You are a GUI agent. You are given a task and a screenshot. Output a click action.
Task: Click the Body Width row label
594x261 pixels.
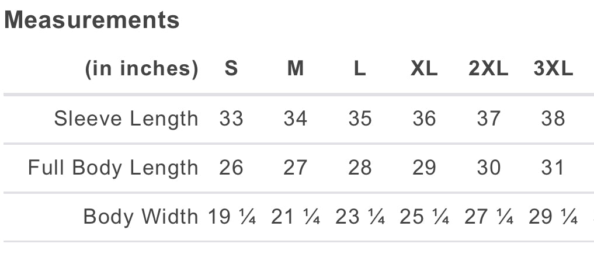click(x=141, y=217)
